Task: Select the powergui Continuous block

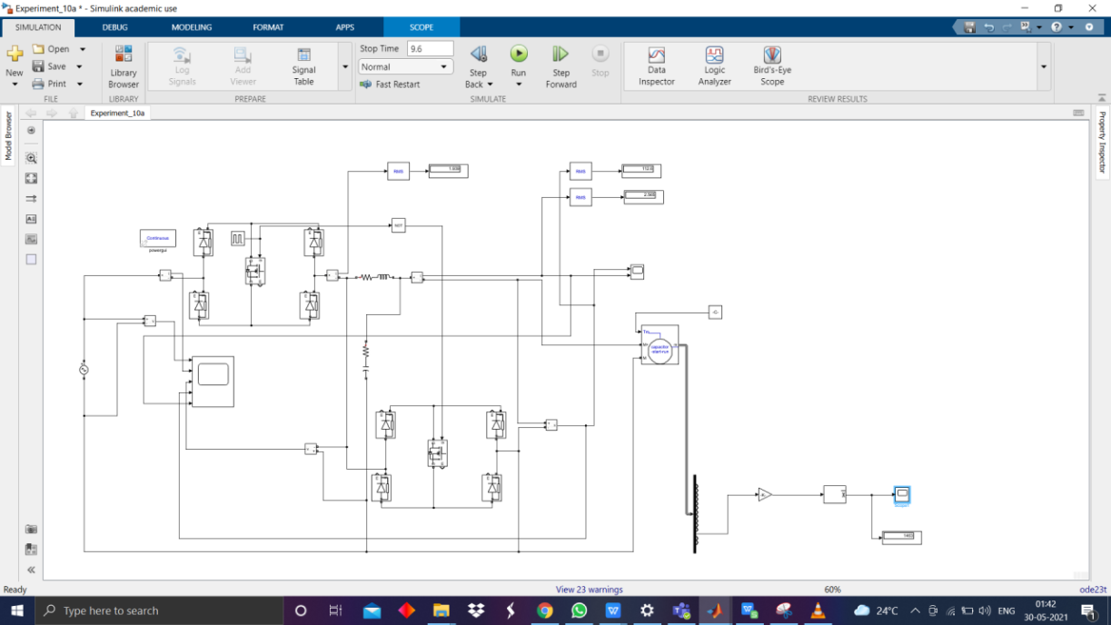Action: click(157, 238)
